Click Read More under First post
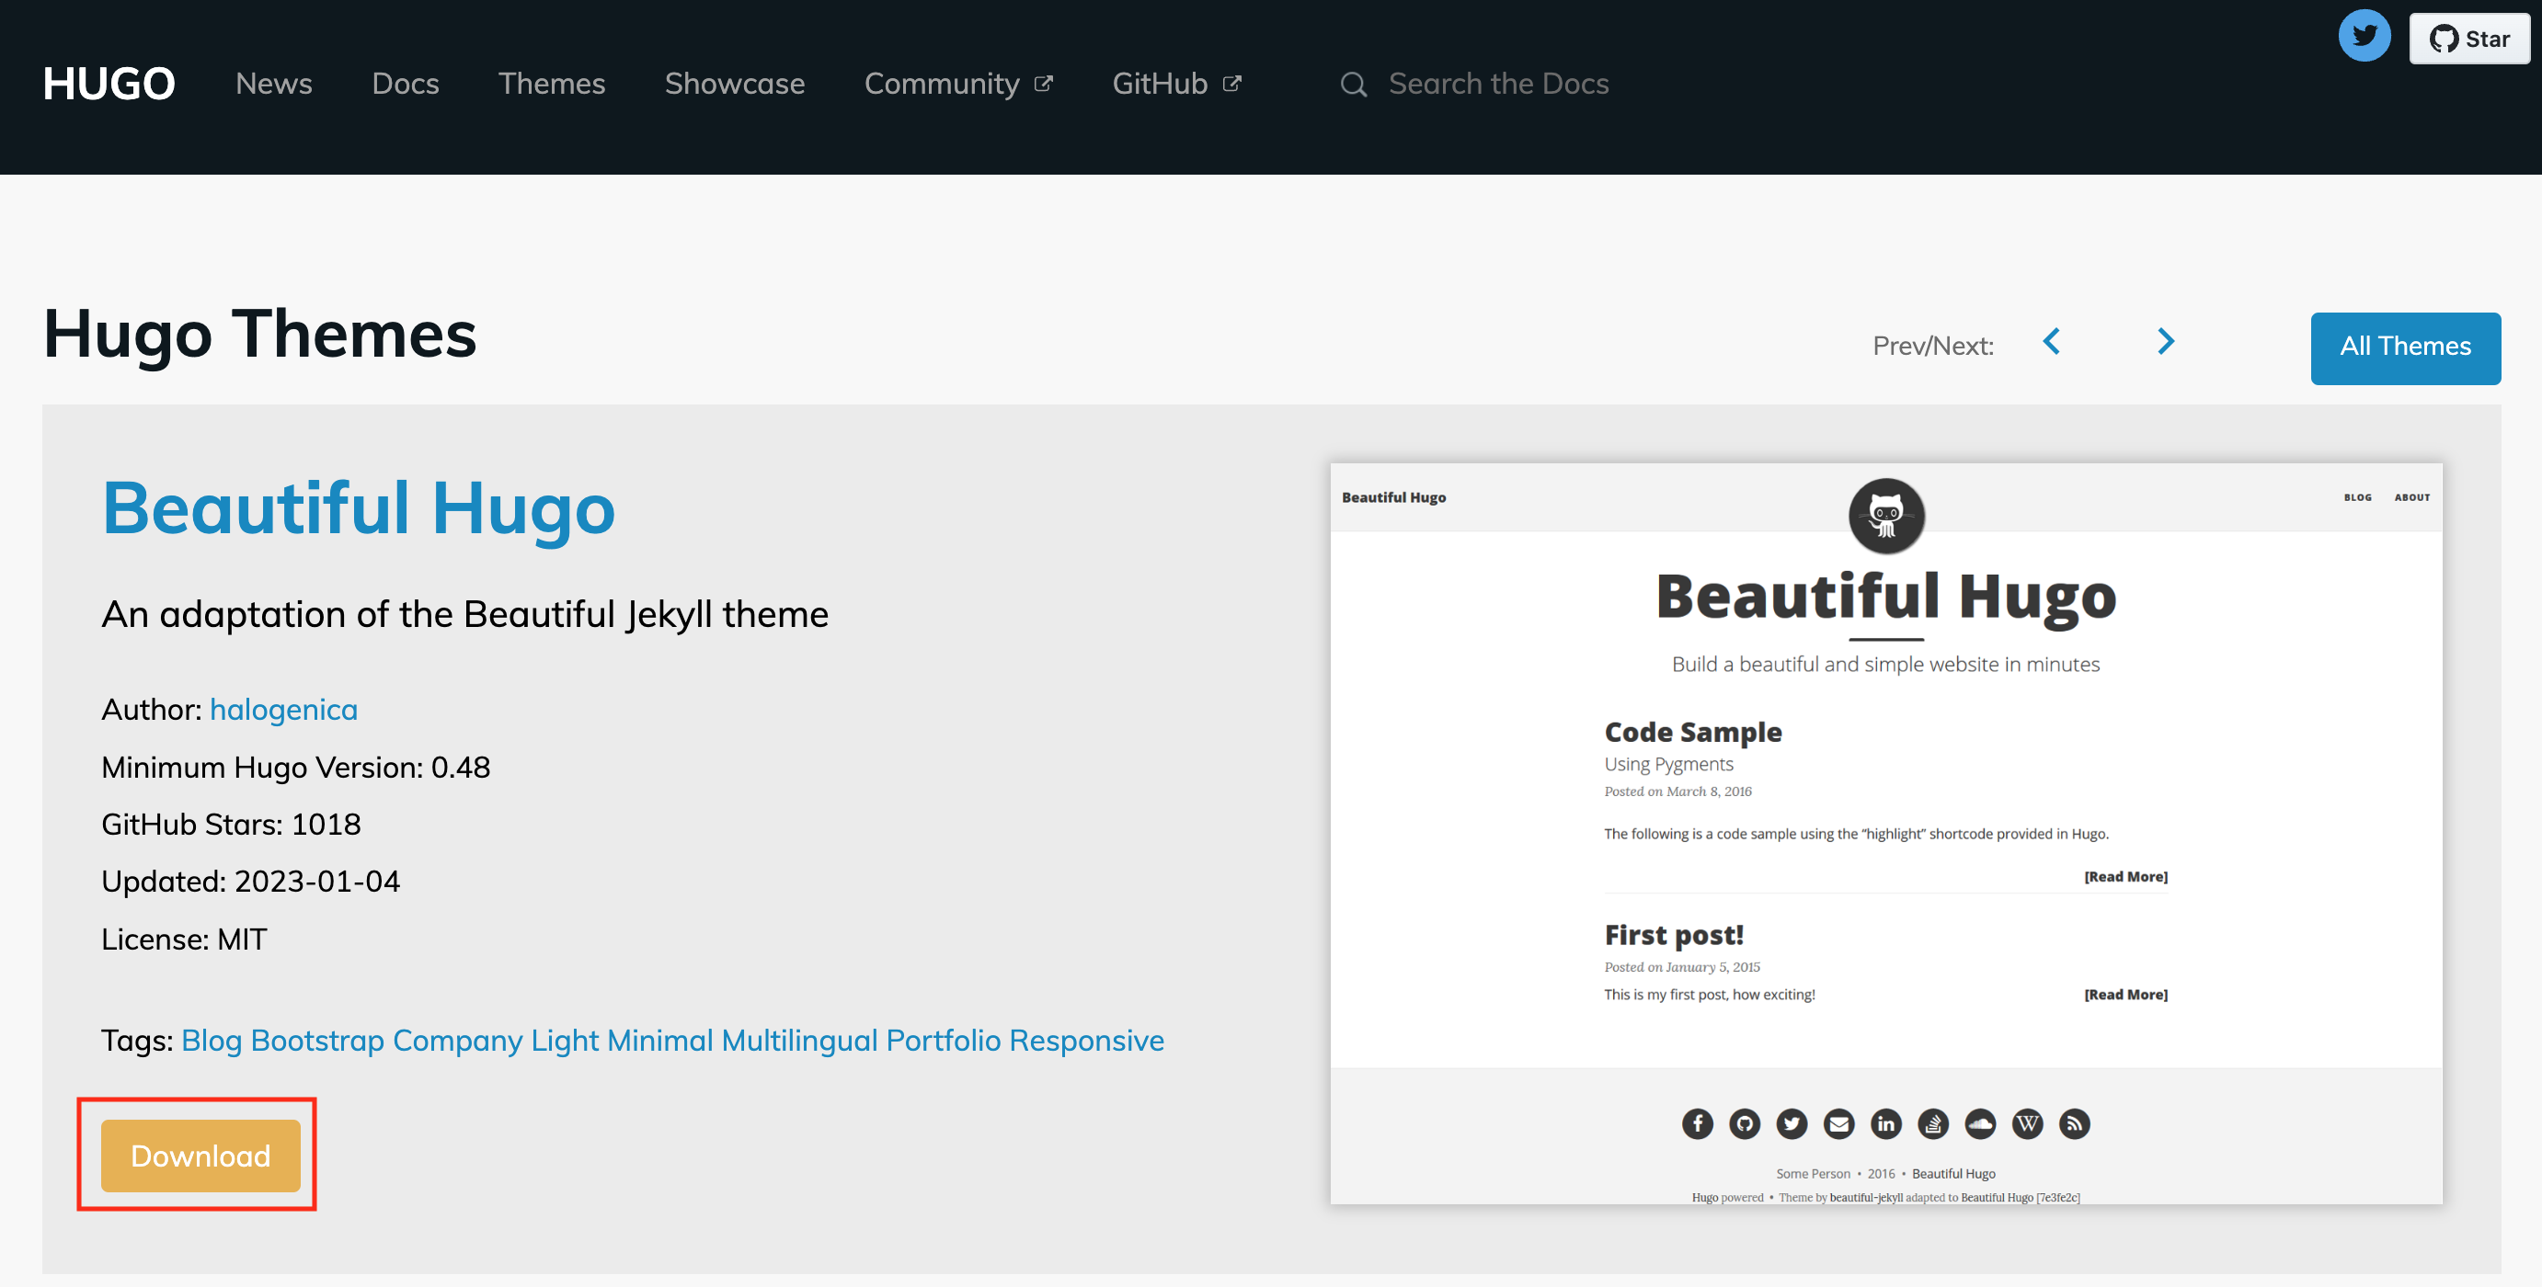Image resolution: width=2542 pixels, height=1287 pixels. coord(2125,994)
